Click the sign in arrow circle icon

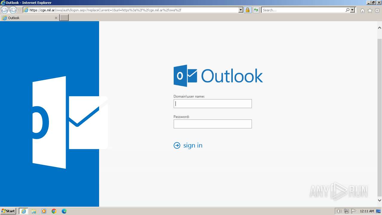(177, 145)
